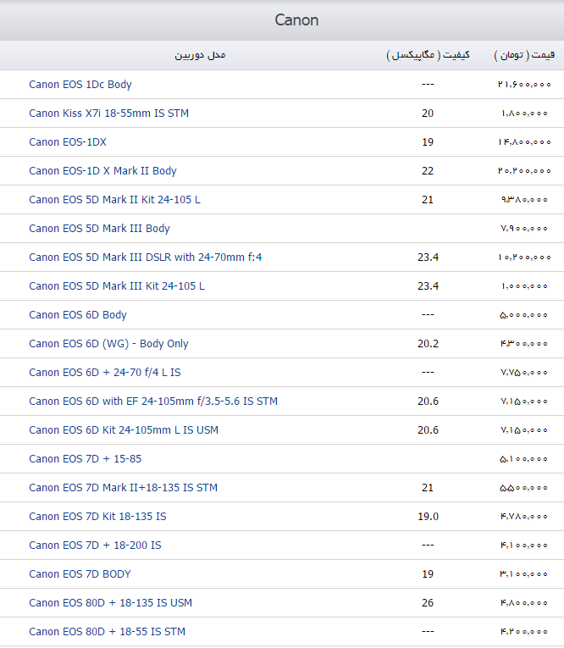Open Canon EOS 6D with EF 24-105mm IS STM
564x648 pixels.
click(x=153, y=402)
